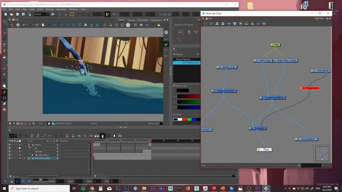Toggle the sound icon in playback toolbar
This screenshot has height=192, width=342.
click(x=29, y=181)
